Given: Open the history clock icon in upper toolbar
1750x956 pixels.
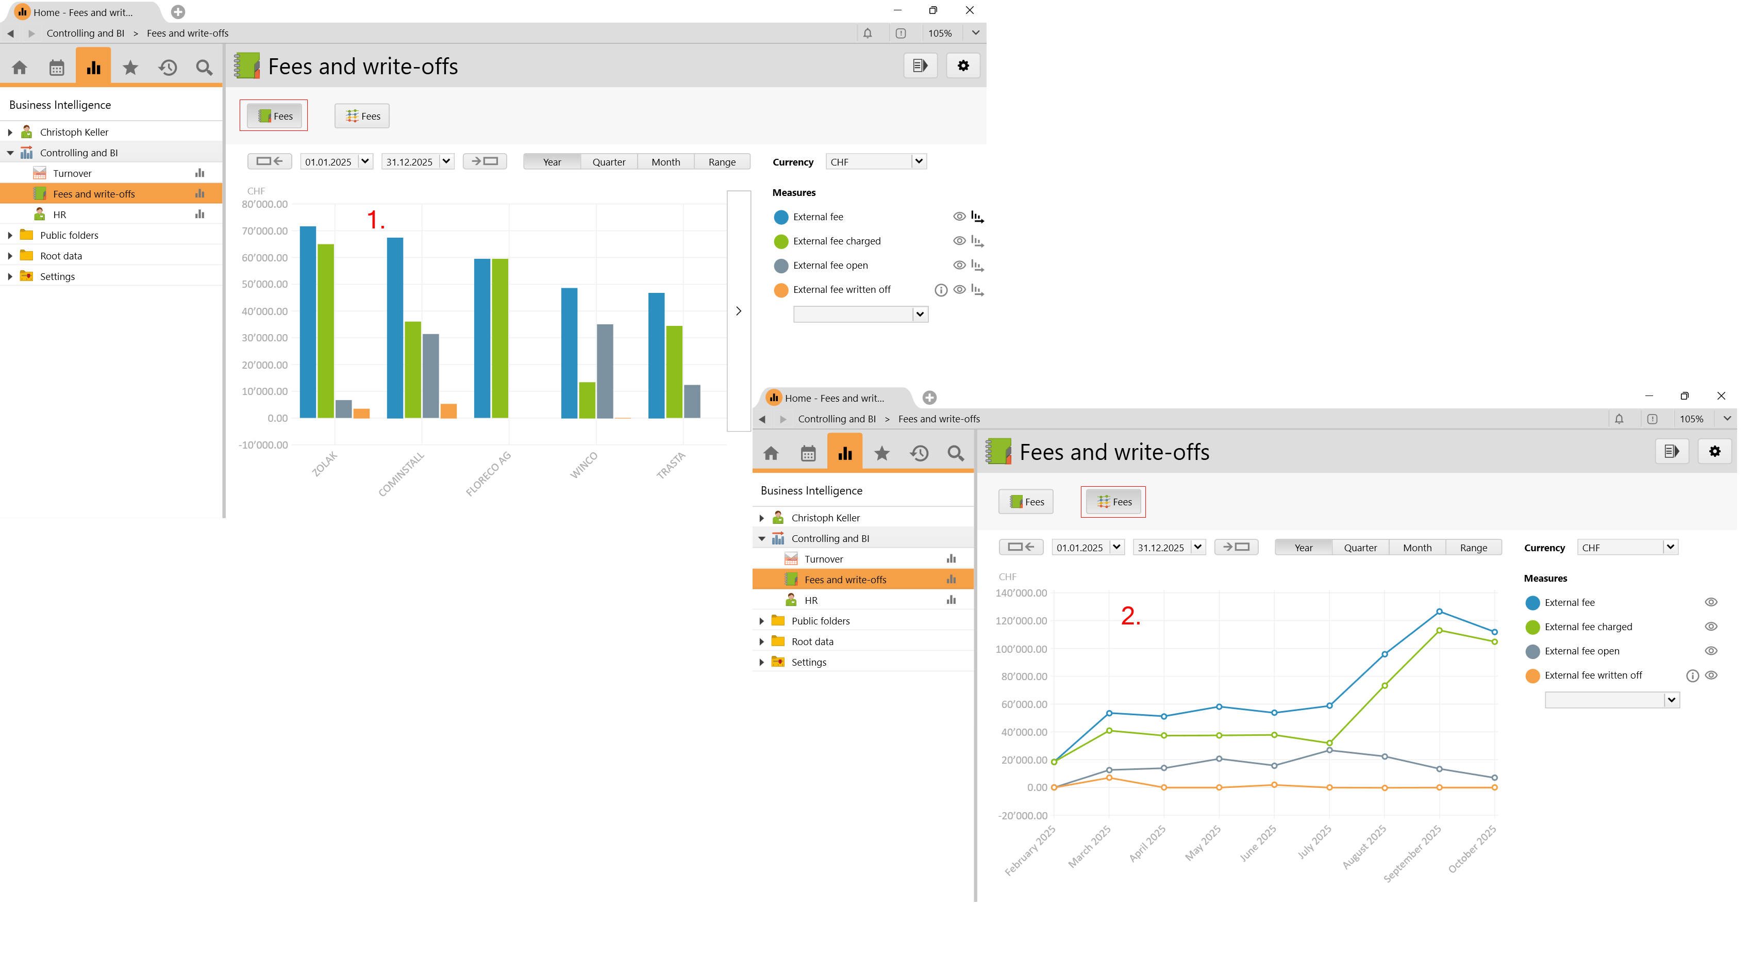Looking at the screenshot, I should tap(168, 67).
